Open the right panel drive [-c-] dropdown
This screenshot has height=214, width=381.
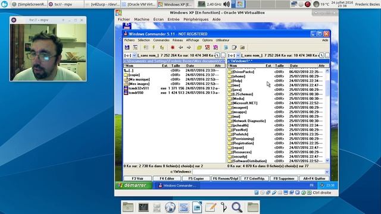[x=238, y=55]
